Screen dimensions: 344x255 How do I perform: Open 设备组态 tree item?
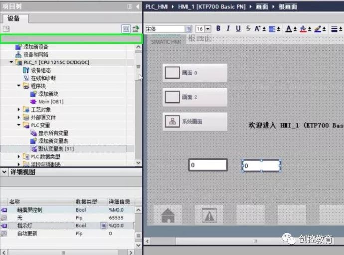coord(41,70)
